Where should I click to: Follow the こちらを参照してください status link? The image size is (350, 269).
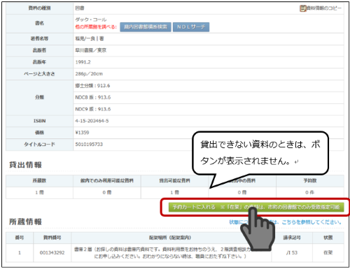click(x=311, y=222)
